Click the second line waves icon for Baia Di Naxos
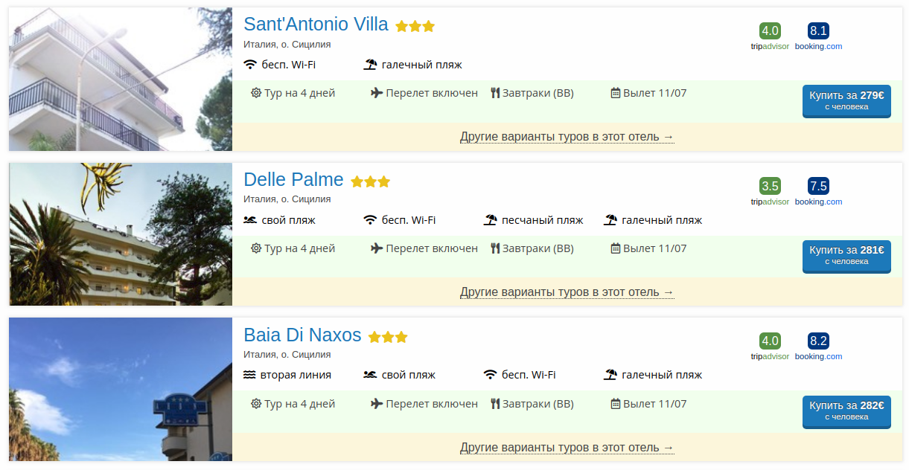 pyautogui.click(x=250, y=375)
